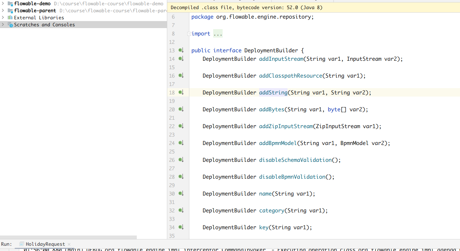This screenshot has height=251, width=460.
Task: Click the flowable-demo module folder icon
Action: click(10, 4)
